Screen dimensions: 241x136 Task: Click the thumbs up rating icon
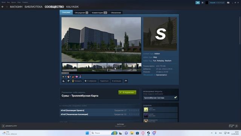click(x=64, y=81)
